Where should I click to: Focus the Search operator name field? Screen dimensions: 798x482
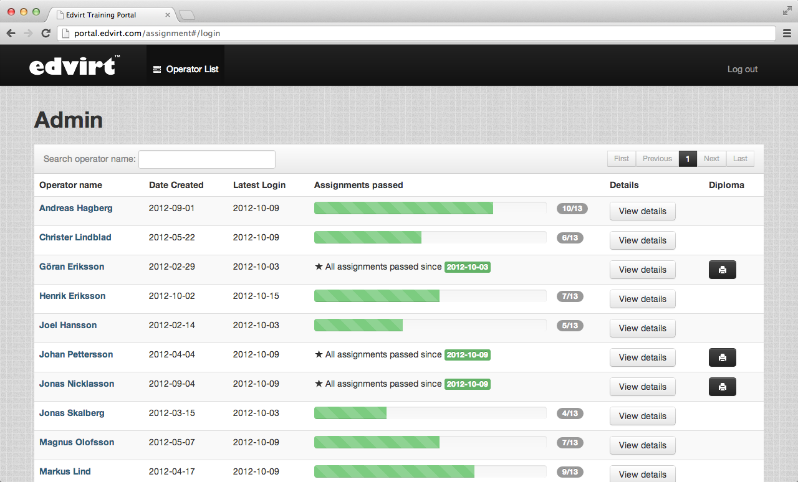coord(207,159)
